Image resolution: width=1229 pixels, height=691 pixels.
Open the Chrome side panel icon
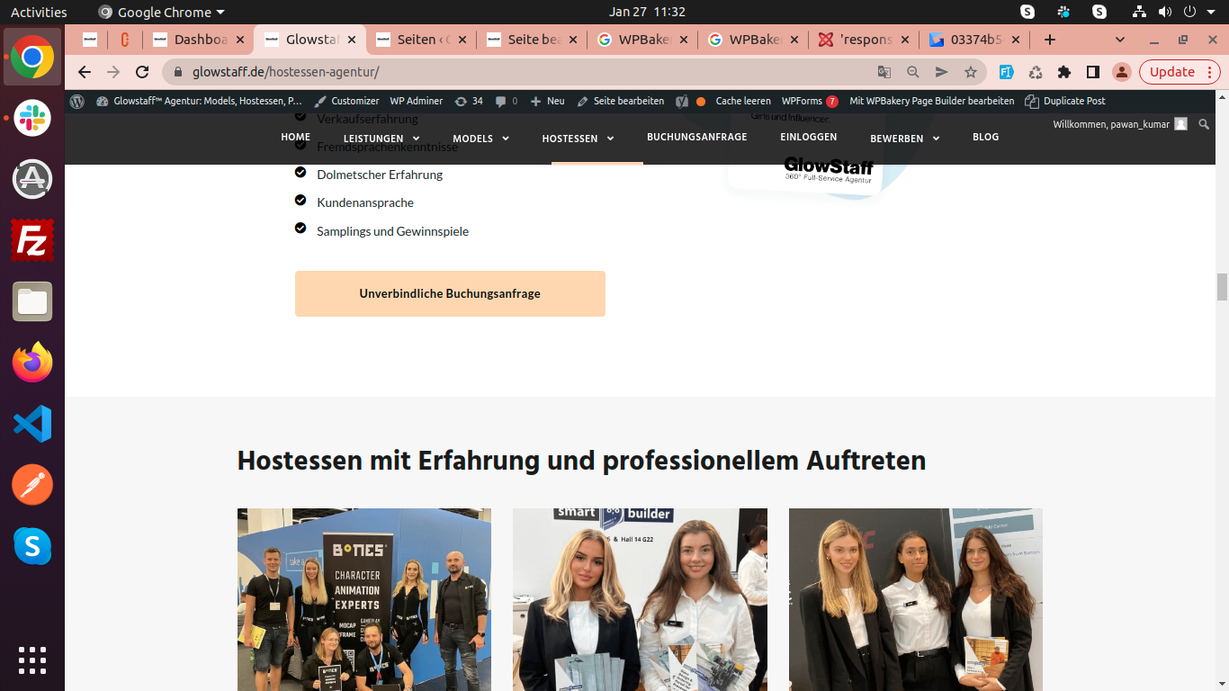[1093, 72]
